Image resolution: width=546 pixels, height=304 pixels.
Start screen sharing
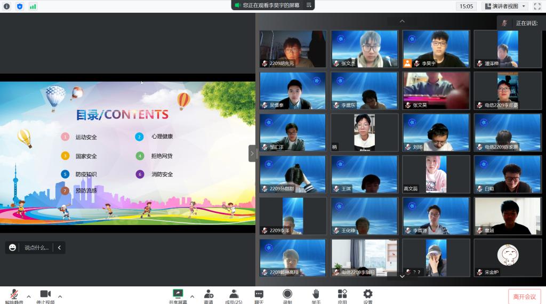[x=178, y=295]
